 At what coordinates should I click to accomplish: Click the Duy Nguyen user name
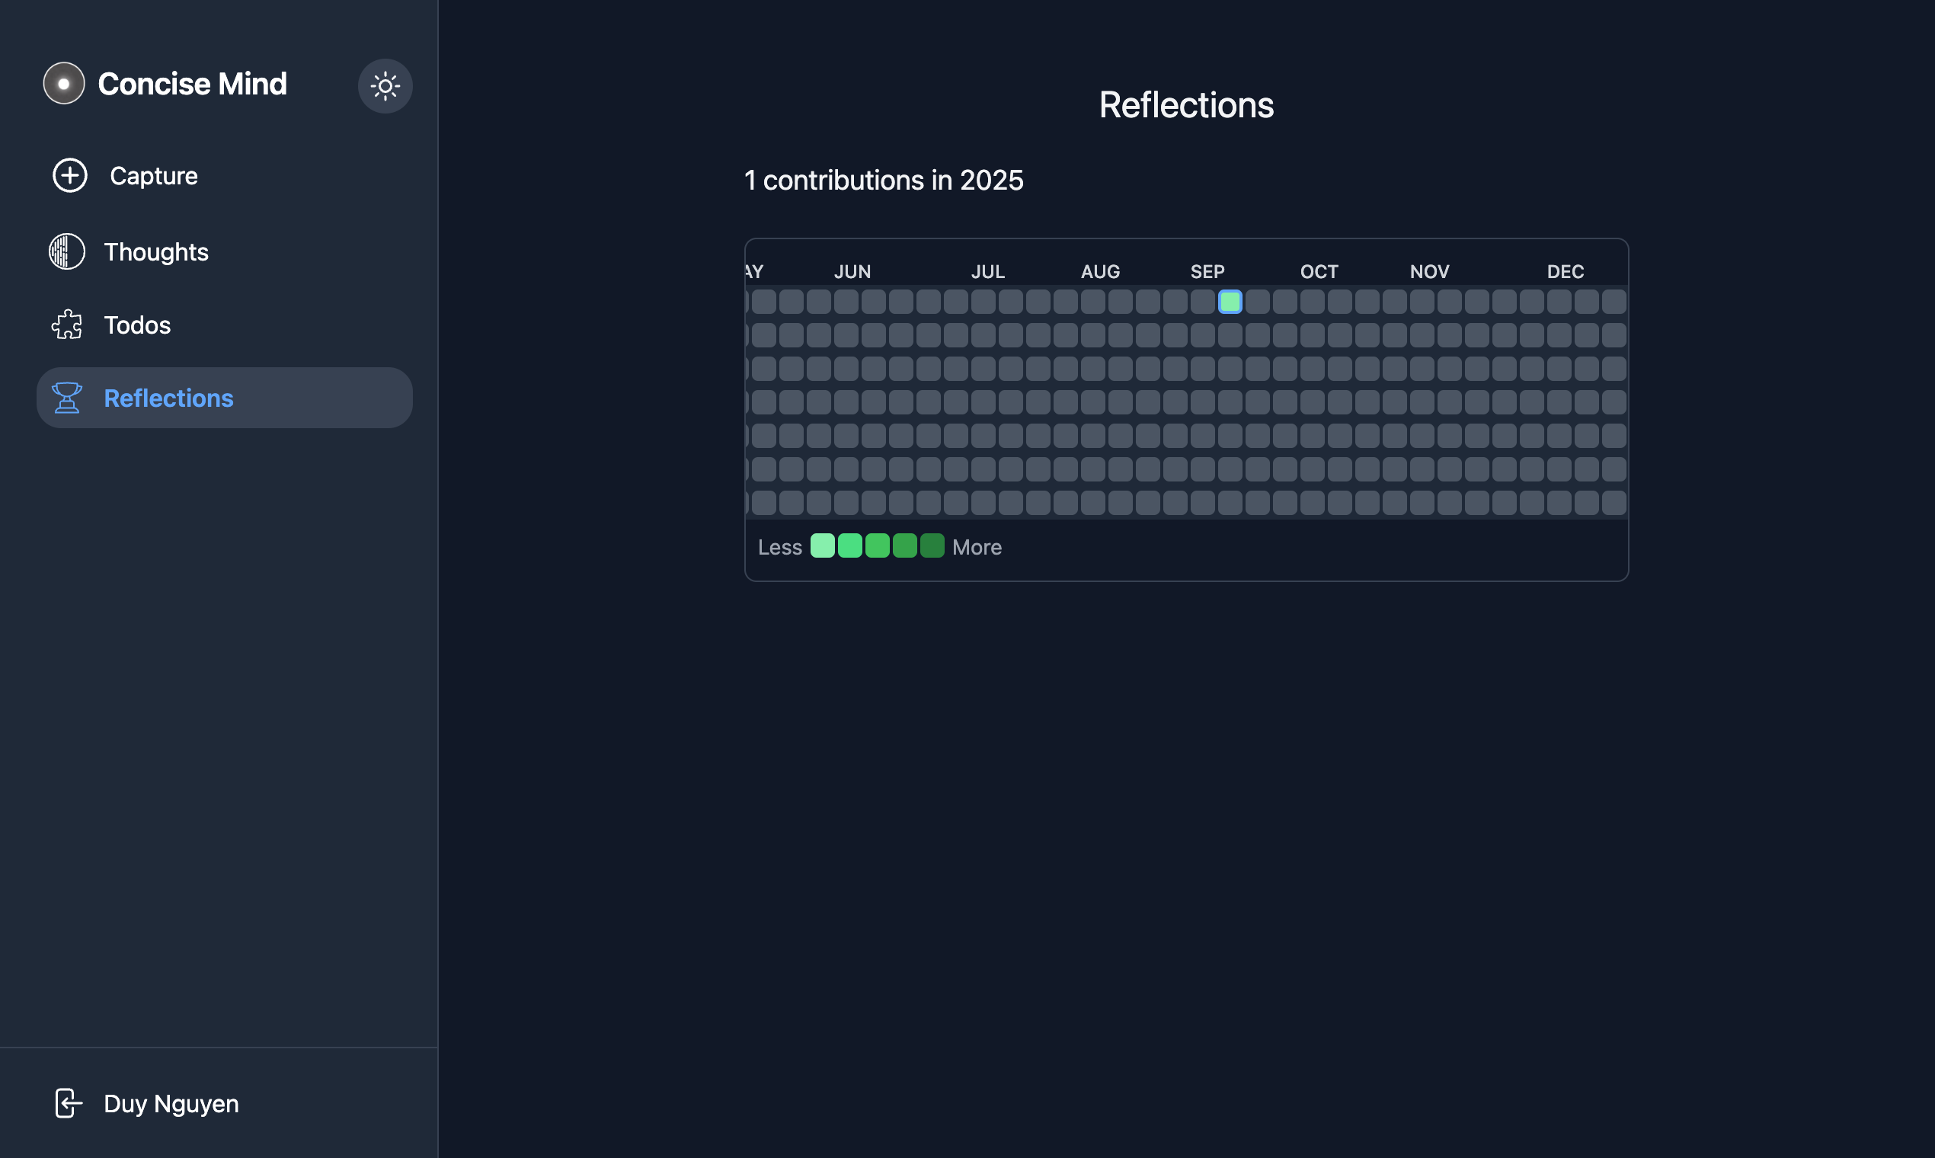click(x=171, y=1103)
